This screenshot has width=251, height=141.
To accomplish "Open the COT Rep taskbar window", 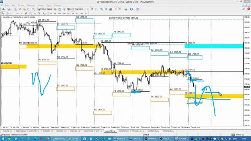I will (74, 139).
